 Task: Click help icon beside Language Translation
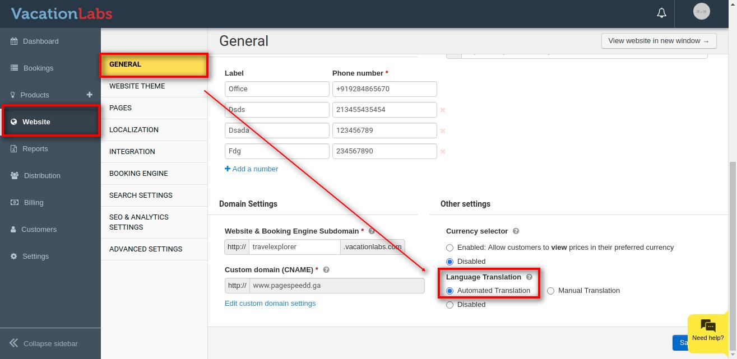click(529, 277)
